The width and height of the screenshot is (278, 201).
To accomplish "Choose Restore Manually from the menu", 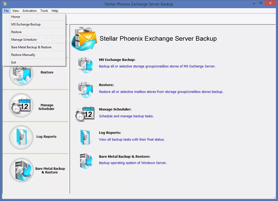I will [x=38, y=55].
